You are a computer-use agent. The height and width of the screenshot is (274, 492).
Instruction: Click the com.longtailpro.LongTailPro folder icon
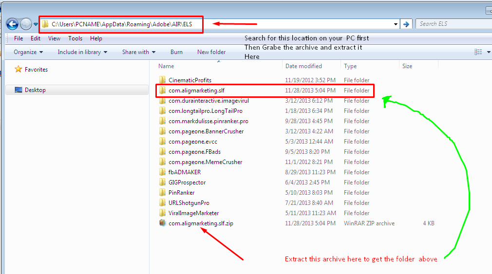point(162,110)
